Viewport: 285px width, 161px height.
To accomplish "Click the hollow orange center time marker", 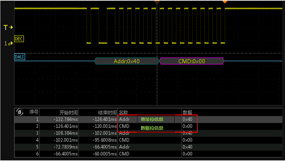I will click(157, 2).
